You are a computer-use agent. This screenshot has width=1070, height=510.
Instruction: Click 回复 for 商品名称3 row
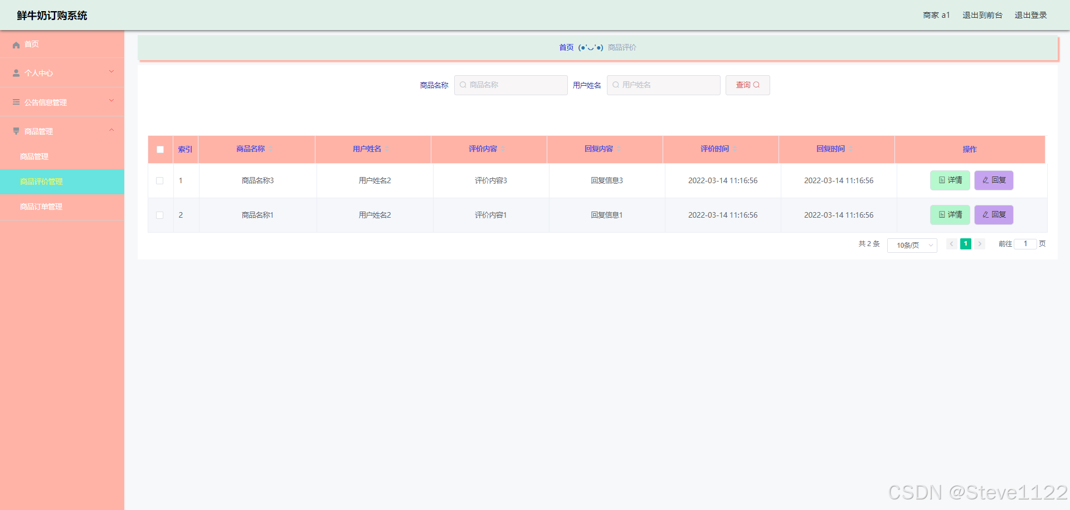coord(994,180)
